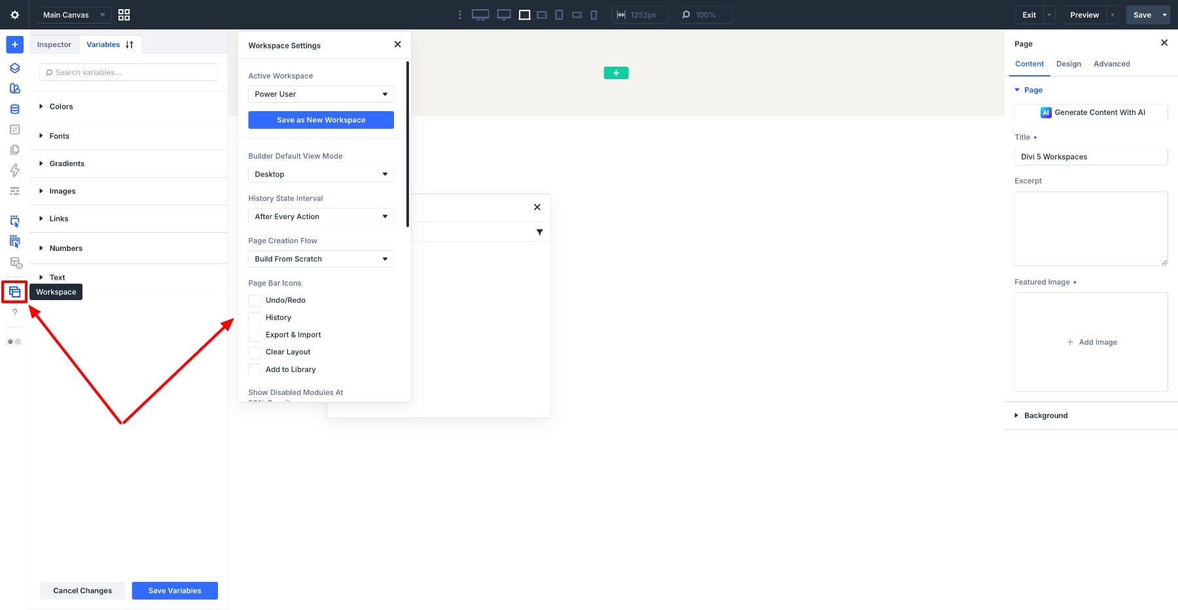1178x610 pixels.
Task: Switch to phone landscape view icon
Action: coord(577,14)
